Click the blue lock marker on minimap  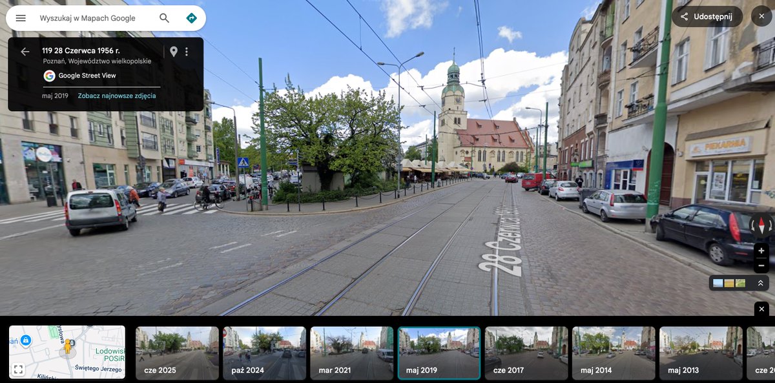25,340
